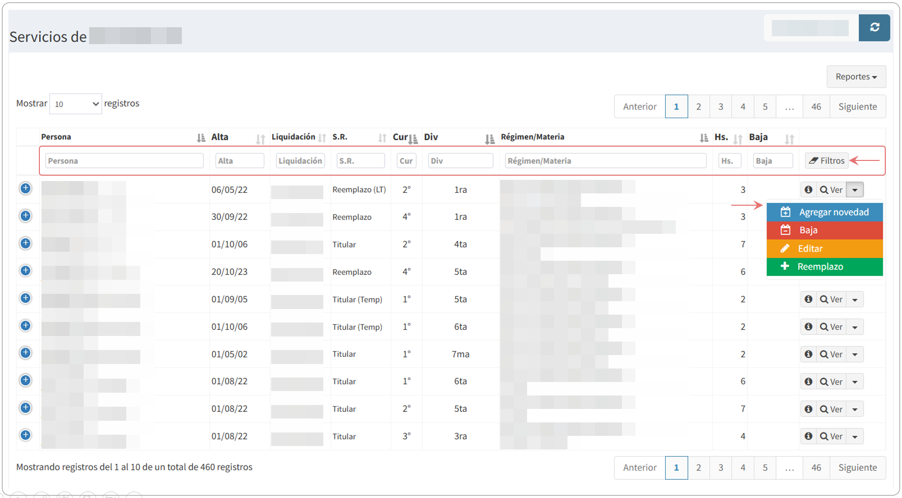The image size is (902, 498).
Task: Open action dropdown arrow in 01/05/02 row
Action: point(855,354)
